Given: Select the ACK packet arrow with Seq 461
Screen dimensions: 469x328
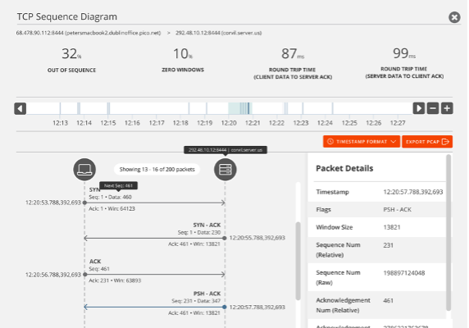Looking at the screenshot, I should click(155, 274).
